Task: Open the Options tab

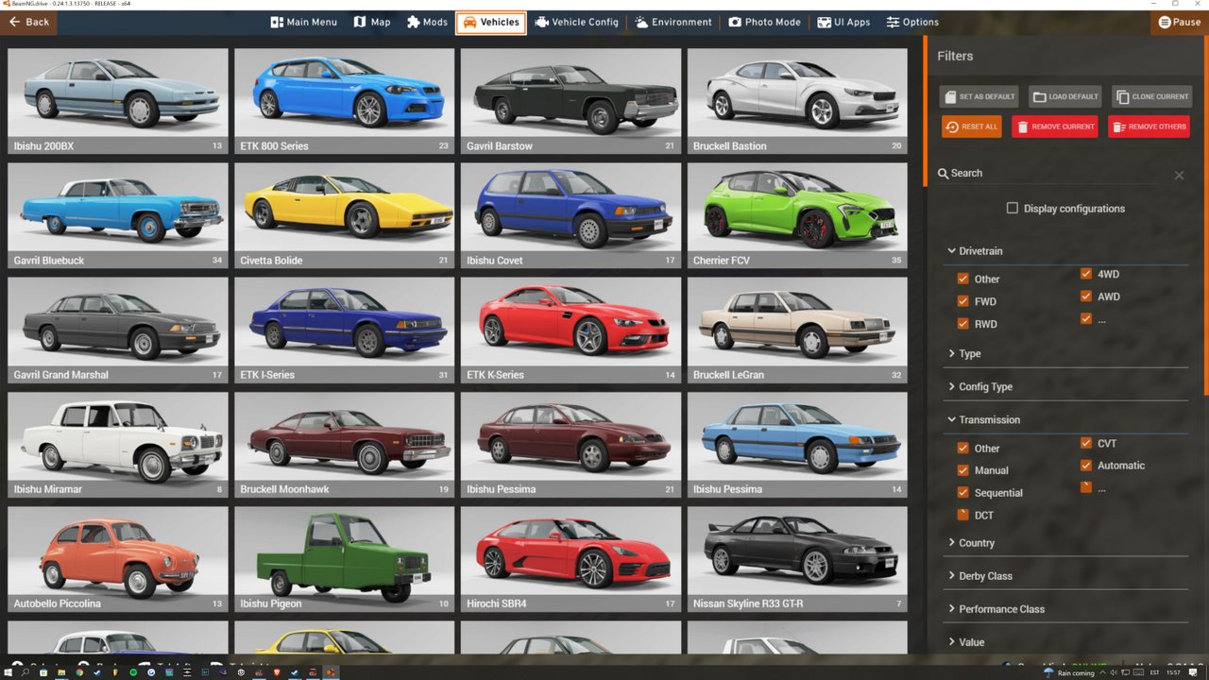Action: [912, 22]
